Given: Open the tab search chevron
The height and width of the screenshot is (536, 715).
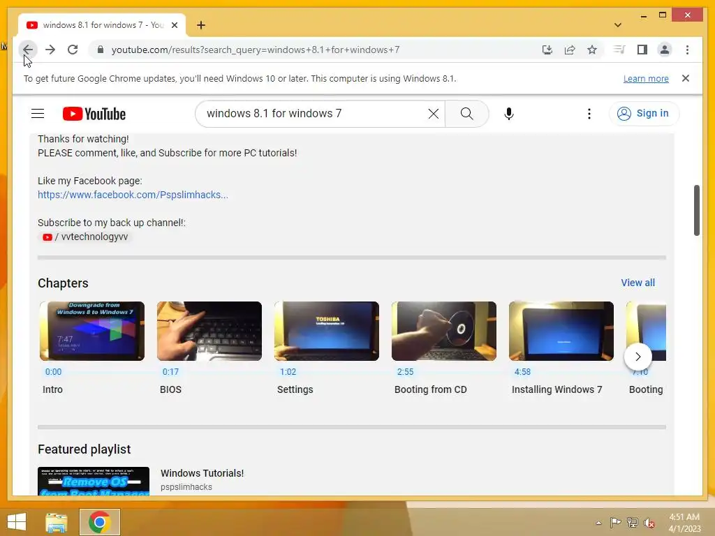Looking at the screenshot, I should tap(618, 25).
